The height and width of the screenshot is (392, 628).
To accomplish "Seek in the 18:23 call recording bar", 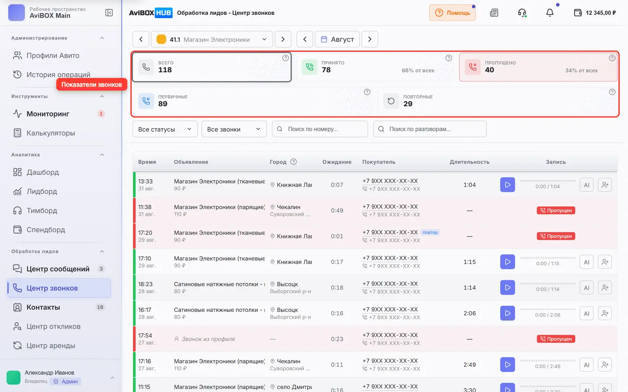I will [548, 284].
